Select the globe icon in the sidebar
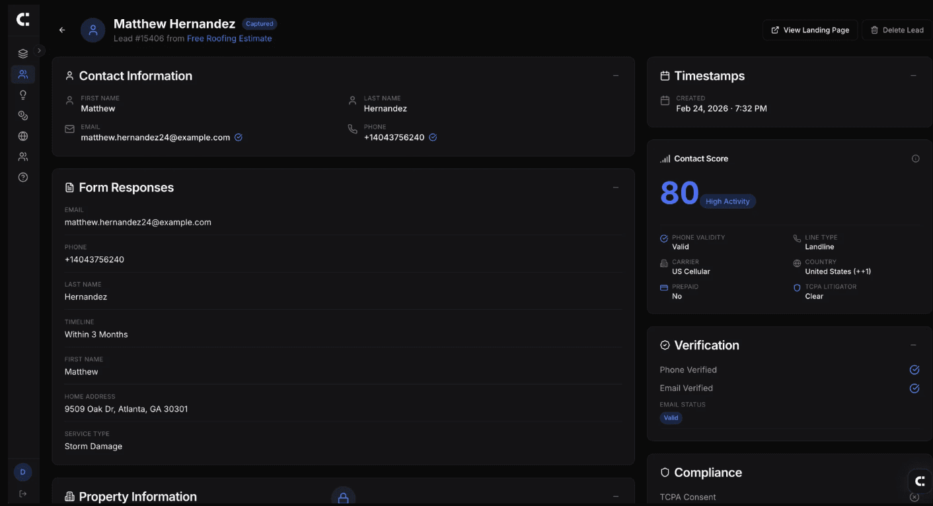The image size is (933, 506). click(x=22, y=135)
